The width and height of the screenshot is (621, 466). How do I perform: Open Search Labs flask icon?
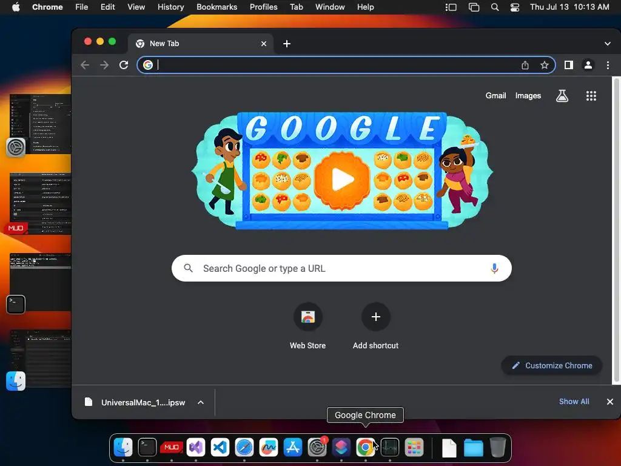click(562, 95)
